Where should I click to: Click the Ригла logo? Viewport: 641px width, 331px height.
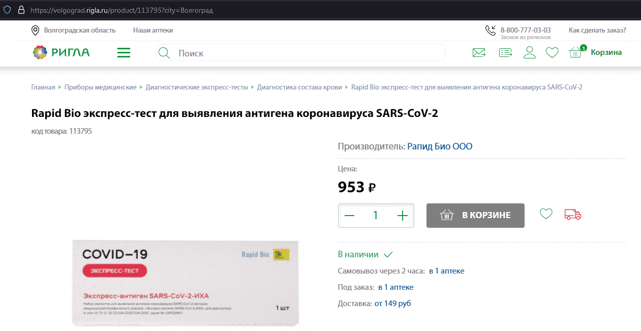(62, 52)
